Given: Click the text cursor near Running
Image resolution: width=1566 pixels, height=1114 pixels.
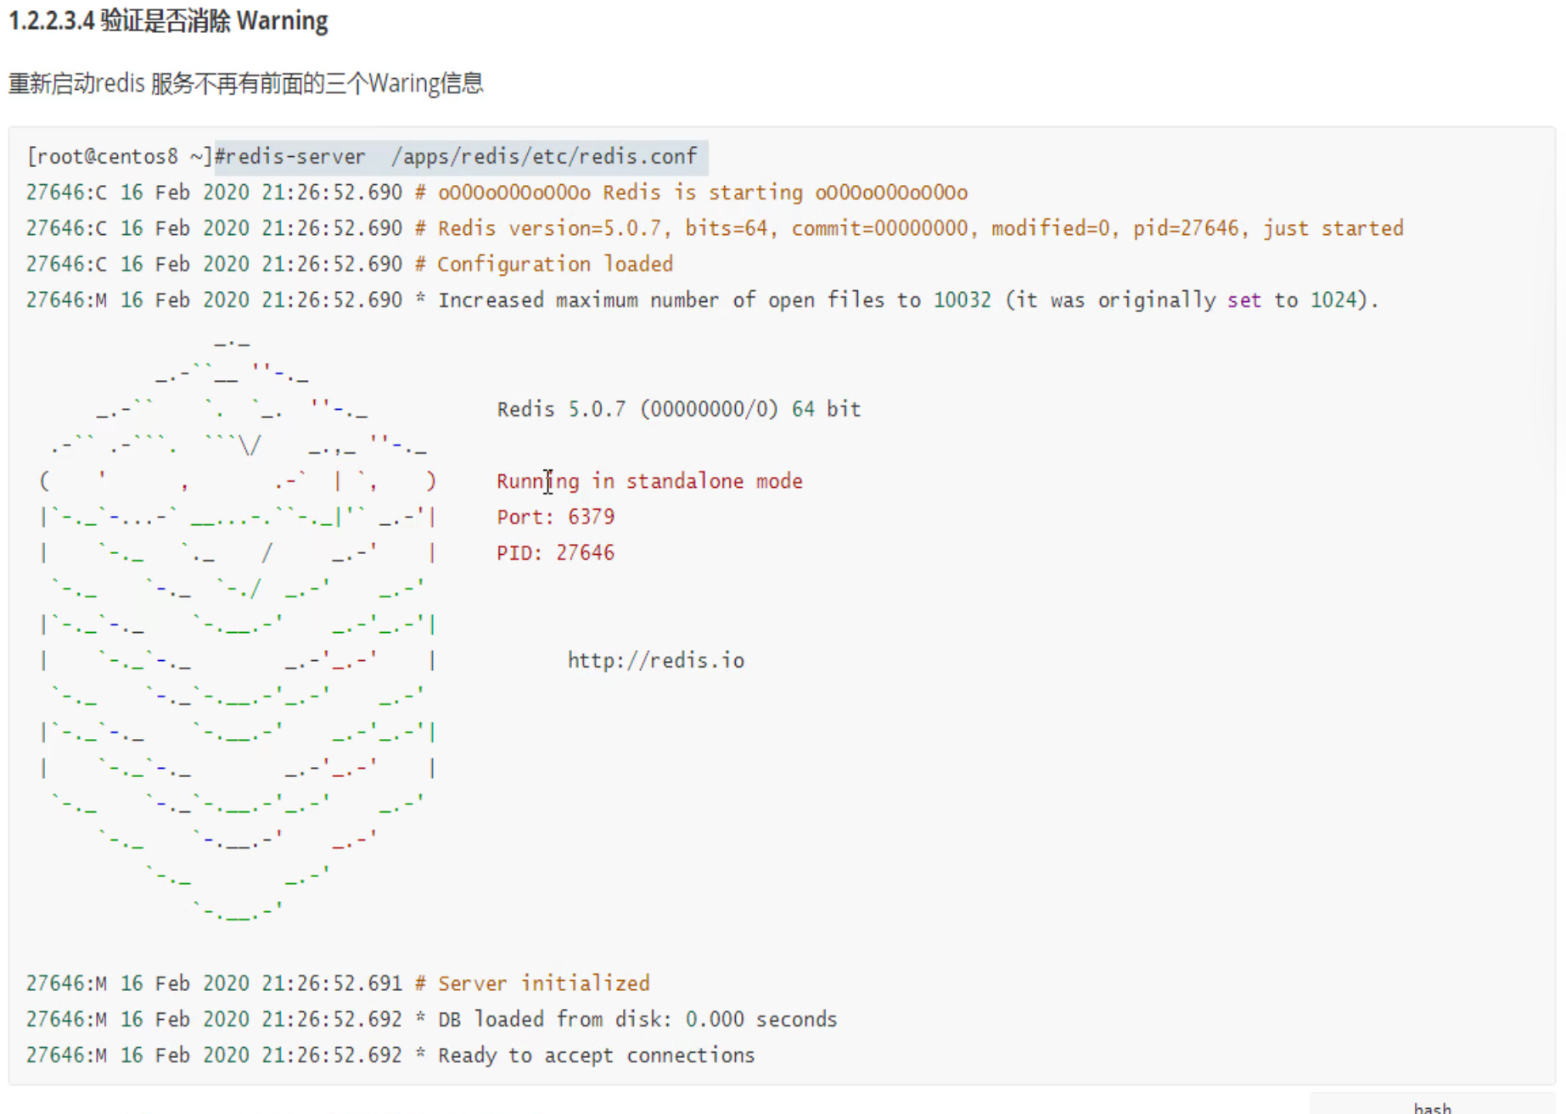Looking at the screenshot, I should point(548,481).
